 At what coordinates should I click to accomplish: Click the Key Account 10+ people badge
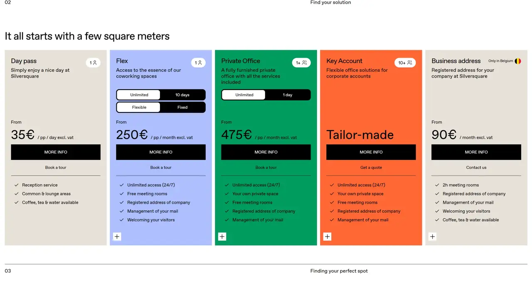[x=405, y=63]
